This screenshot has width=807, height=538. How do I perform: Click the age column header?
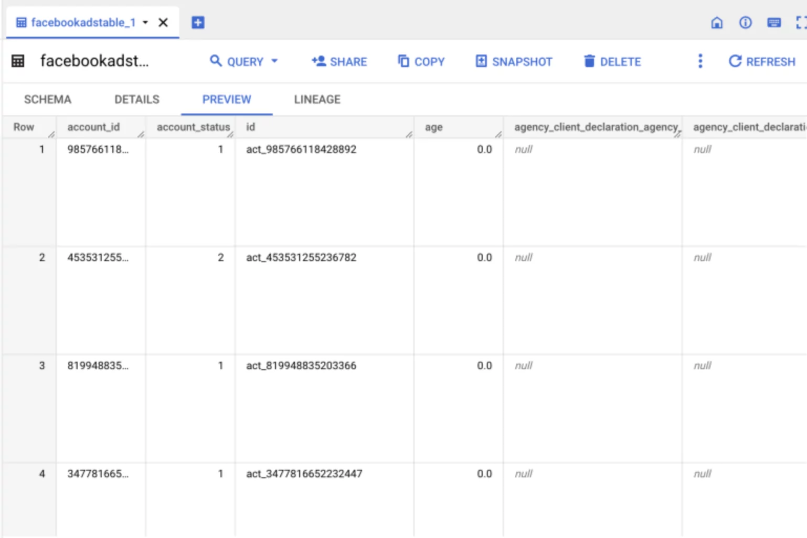(x=434, y=127)
